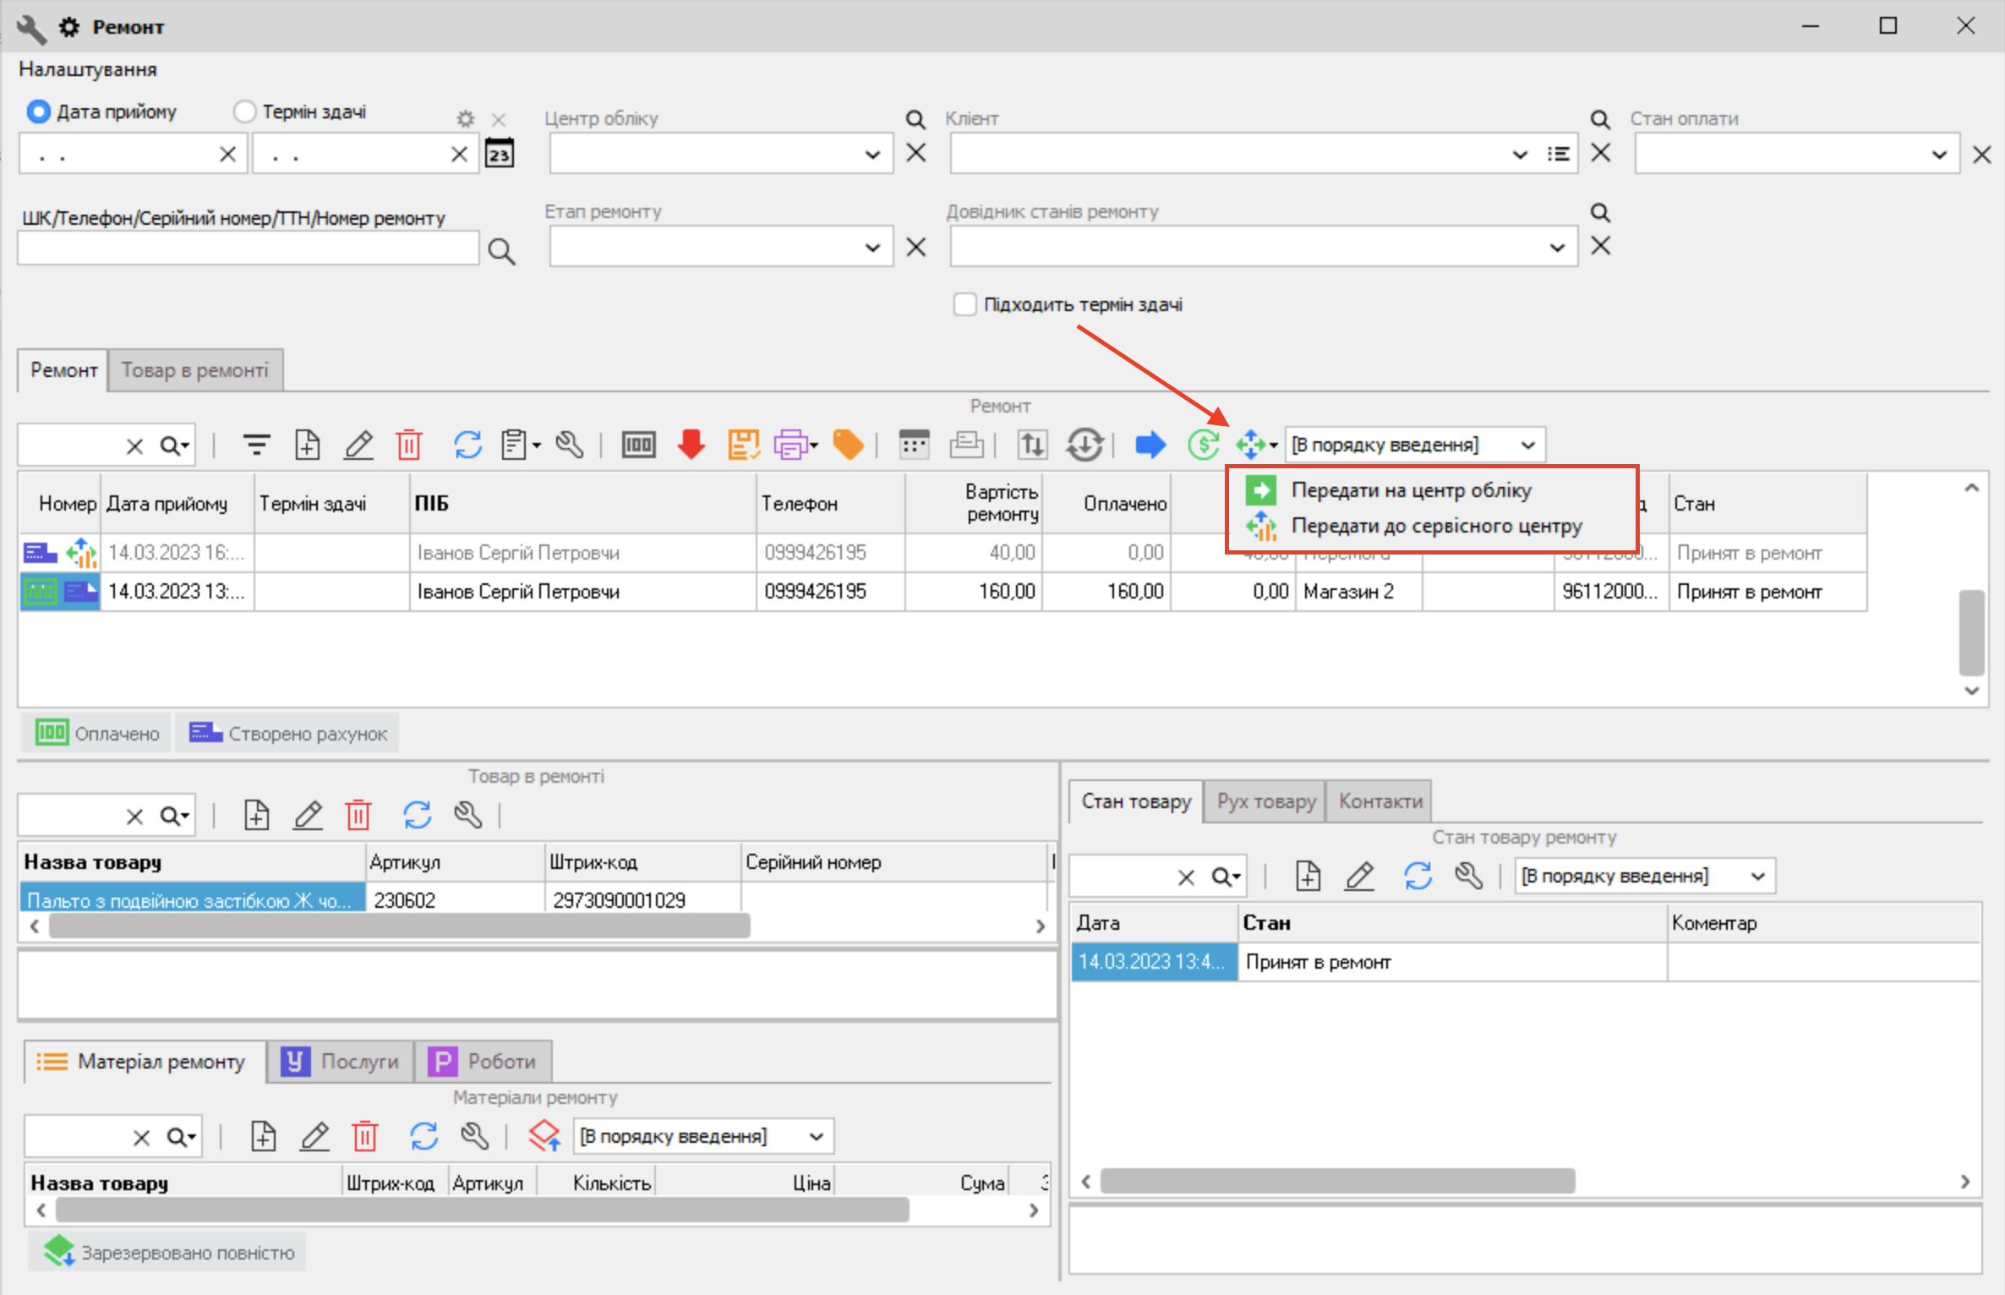Click the calendar icon next to the date fields
This screenshot has height=1295, width=2005.
click(500, 154)
